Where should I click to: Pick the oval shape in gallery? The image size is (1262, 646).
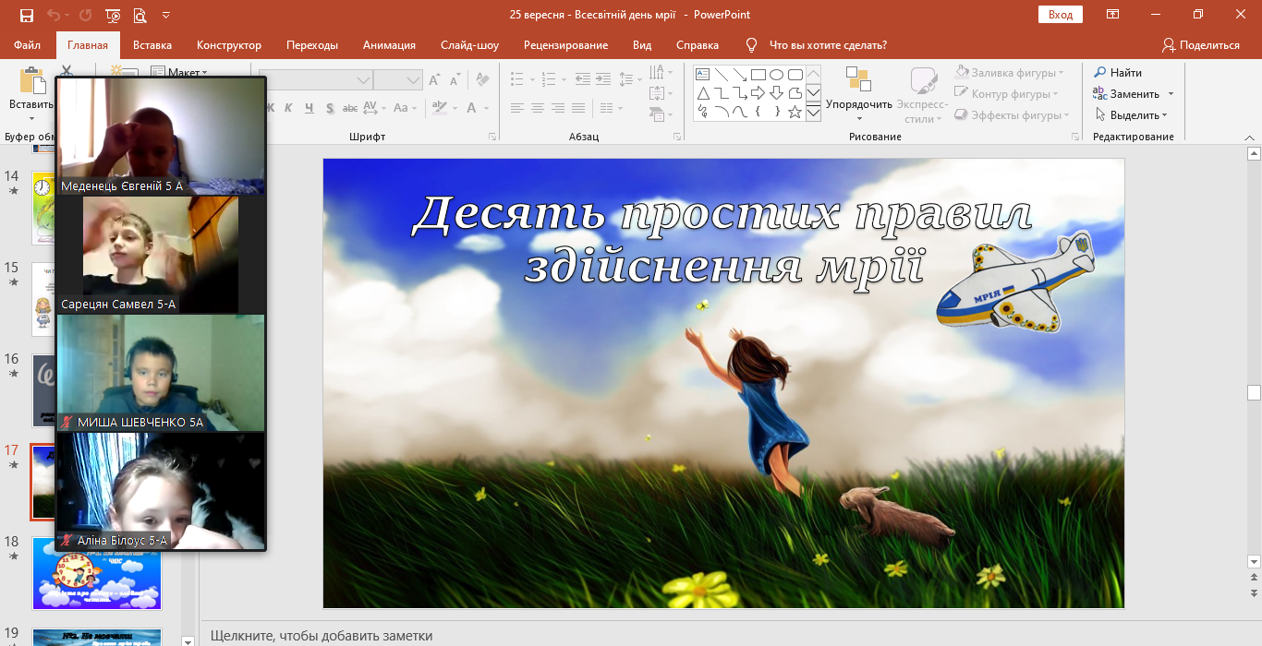click(x=776, y=75)
